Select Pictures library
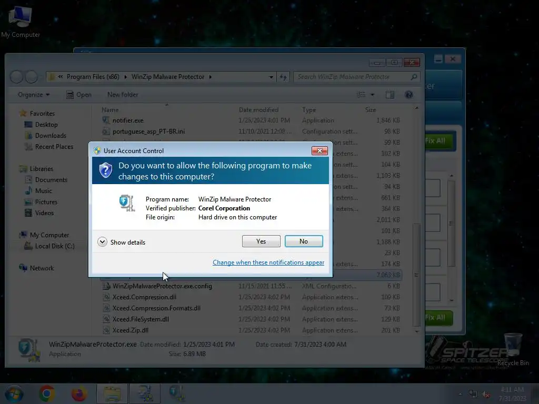This screenshot has height=404, width=539. click(x=46, y=202)
